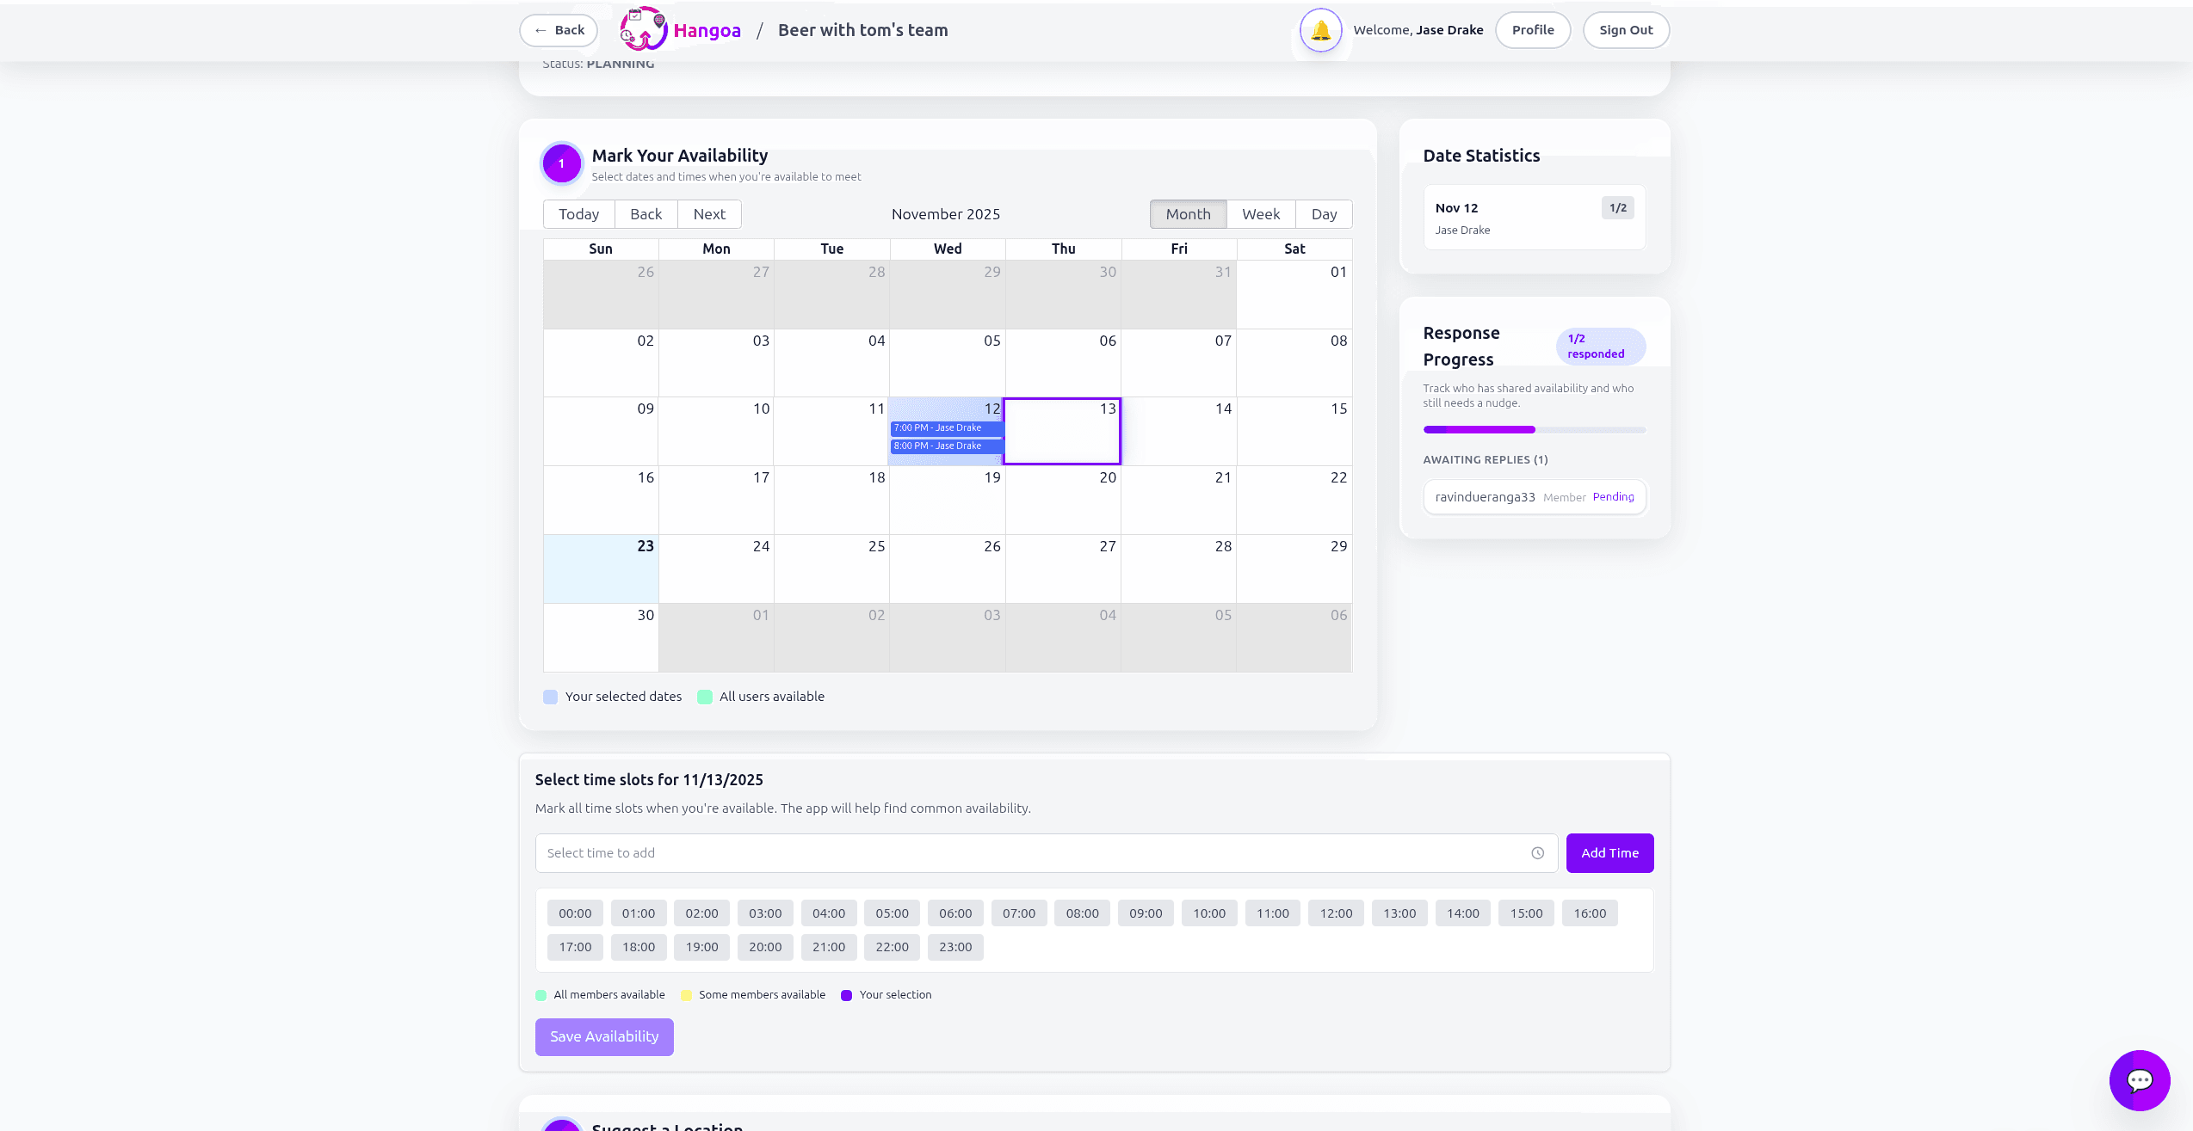Click the notification bell icon
Image resolution: width=2193 pixels, height=1131 pixels.
[x=1320, y=31]
